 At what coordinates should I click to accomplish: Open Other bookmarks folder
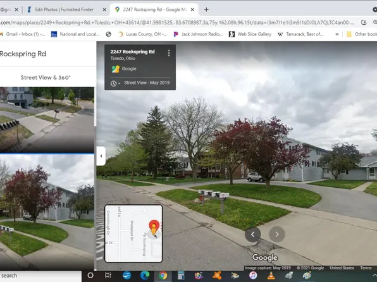[361, 34]
